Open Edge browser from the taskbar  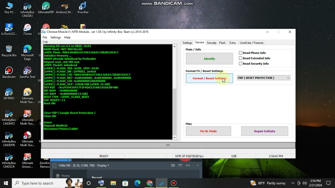(x=137, y=183)
